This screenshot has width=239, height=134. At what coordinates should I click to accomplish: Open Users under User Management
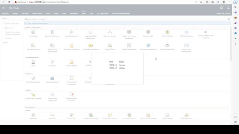(x=33, y=62)
